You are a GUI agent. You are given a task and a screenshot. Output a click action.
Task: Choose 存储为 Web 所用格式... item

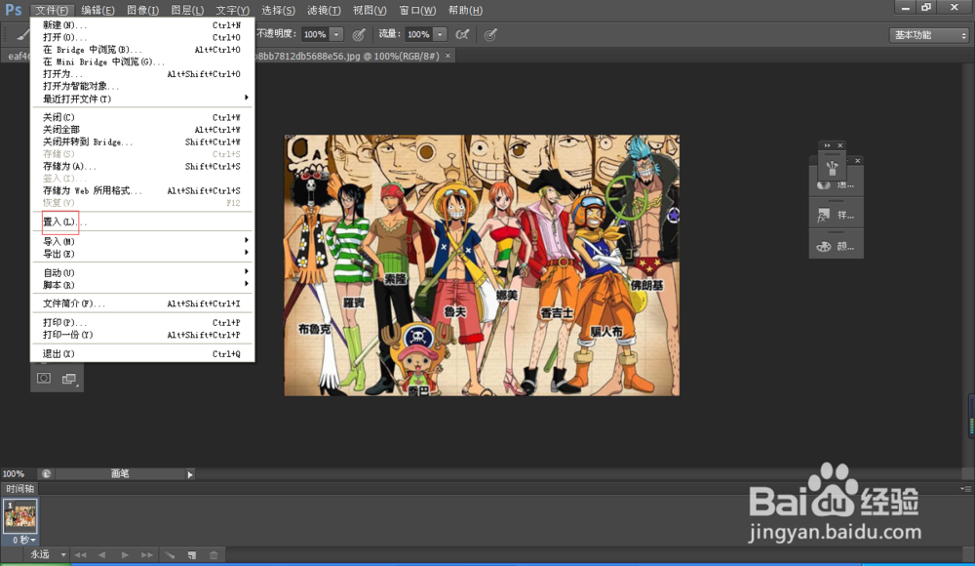pos(142,190)
